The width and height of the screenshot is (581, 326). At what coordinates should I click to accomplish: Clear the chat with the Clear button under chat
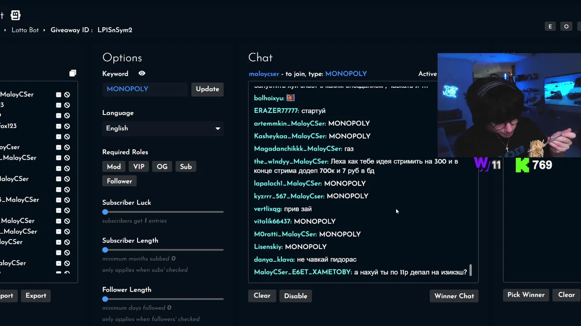click(x=262, y=296)
